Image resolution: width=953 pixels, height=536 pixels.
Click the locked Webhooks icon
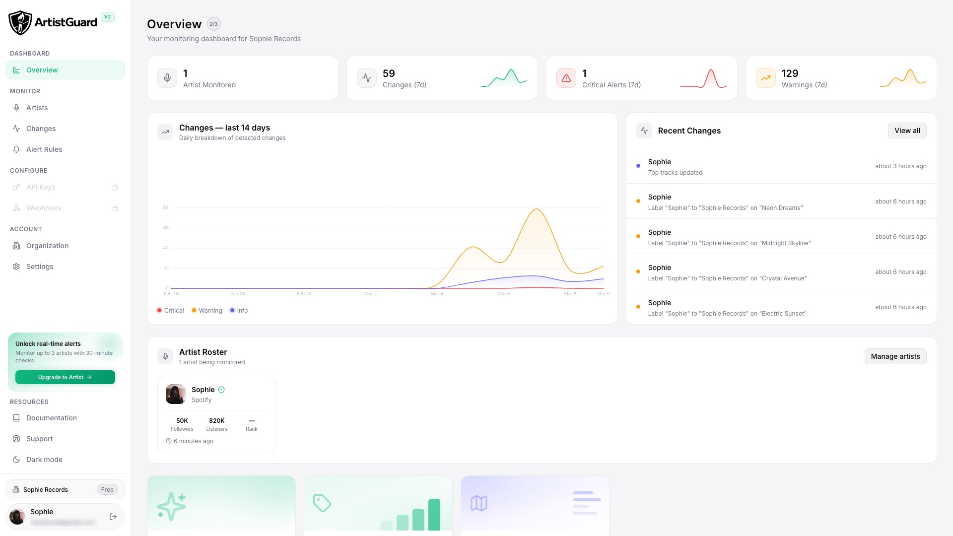16,208
